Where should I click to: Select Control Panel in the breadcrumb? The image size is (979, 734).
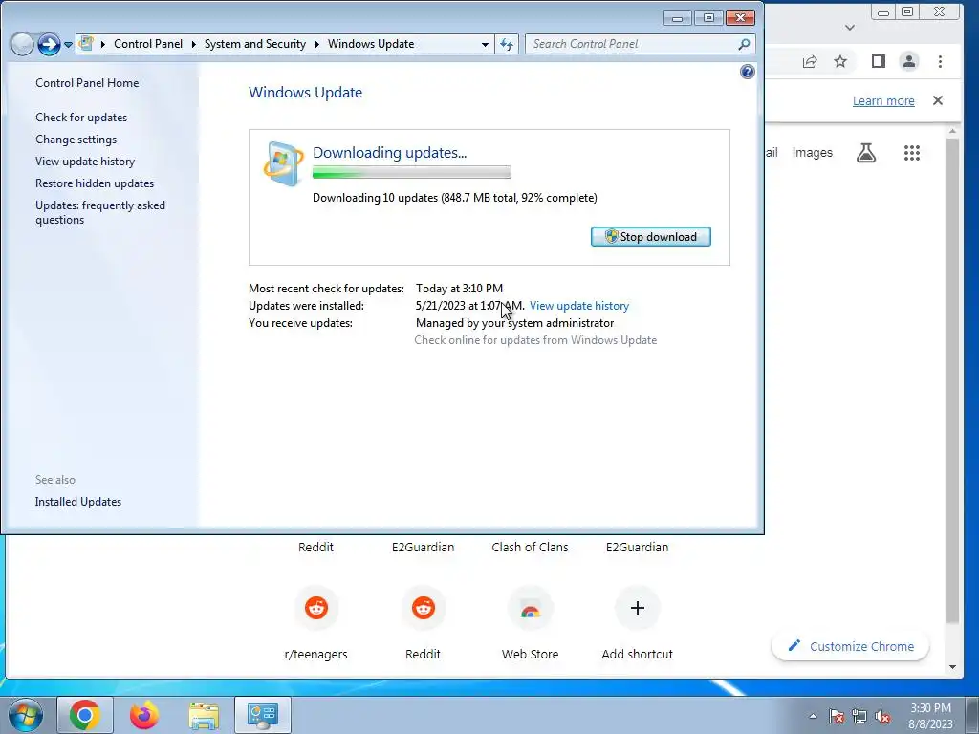pyautogui.click(x=148, y=44)
